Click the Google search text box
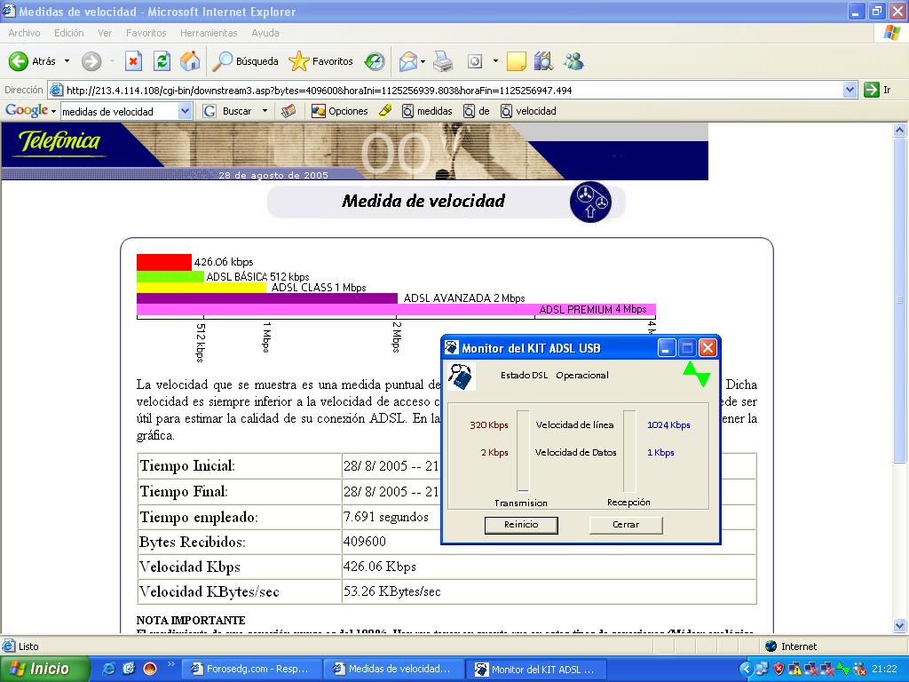Viewport: 909px width, 682px height. (x=120, y=111)
